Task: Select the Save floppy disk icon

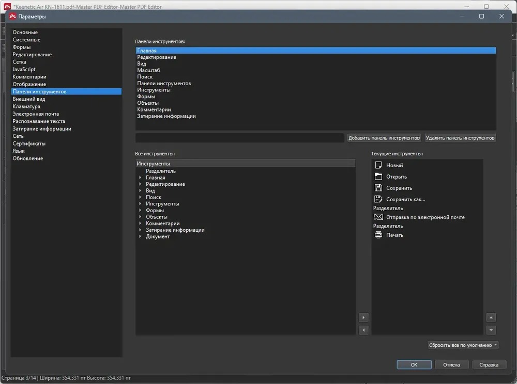Action: point(378,187)
